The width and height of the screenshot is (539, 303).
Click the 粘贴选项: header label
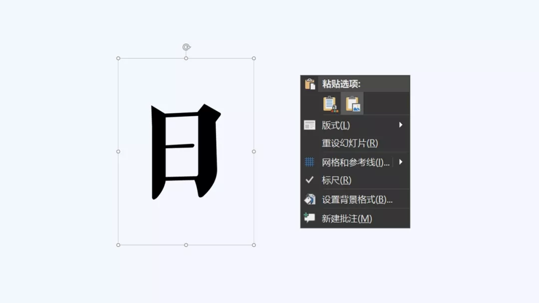341,84
